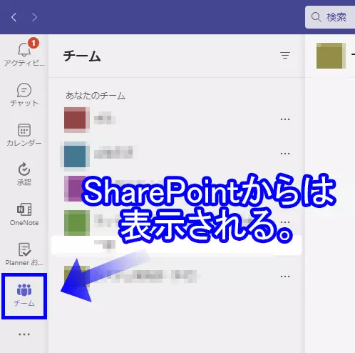Screen dimensions: 355x353
Task: Open more apps ellipsis in sidebar
Action: (x=24, y=334)
